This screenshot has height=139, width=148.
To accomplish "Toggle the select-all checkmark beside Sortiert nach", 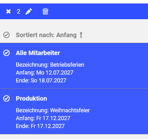I will coord(6,35).
